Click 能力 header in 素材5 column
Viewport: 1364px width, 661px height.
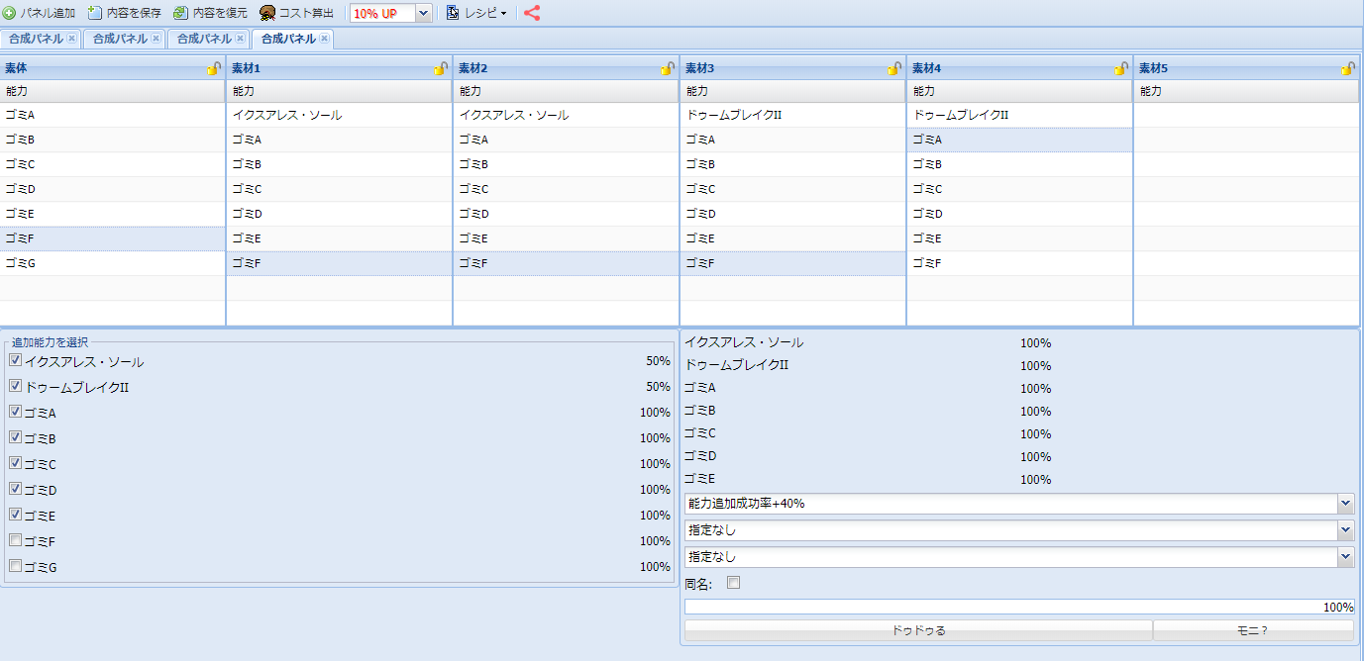pyautogui.click(x=1246, y=91)
